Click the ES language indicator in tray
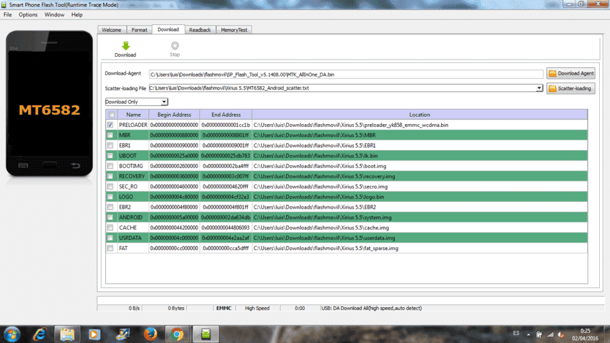The image size is (610, 343). point(516,334)
